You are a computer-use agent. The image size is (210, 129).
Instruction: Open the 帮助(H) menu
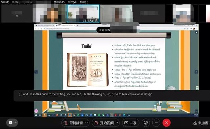[x=84, y=2]
